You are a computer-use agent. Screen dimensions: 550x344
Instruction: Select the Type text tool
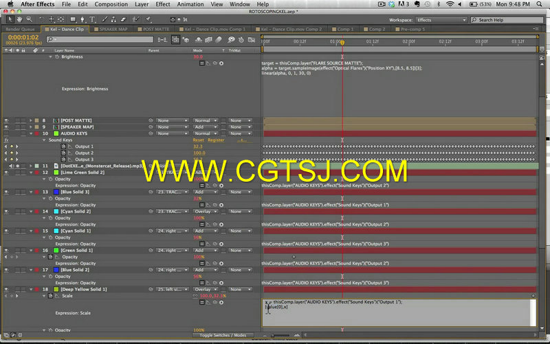point(93,20)
